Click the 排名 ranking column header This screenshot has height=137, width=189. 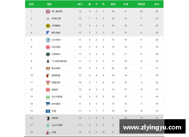pyautogui.click(x=31, y=4)
